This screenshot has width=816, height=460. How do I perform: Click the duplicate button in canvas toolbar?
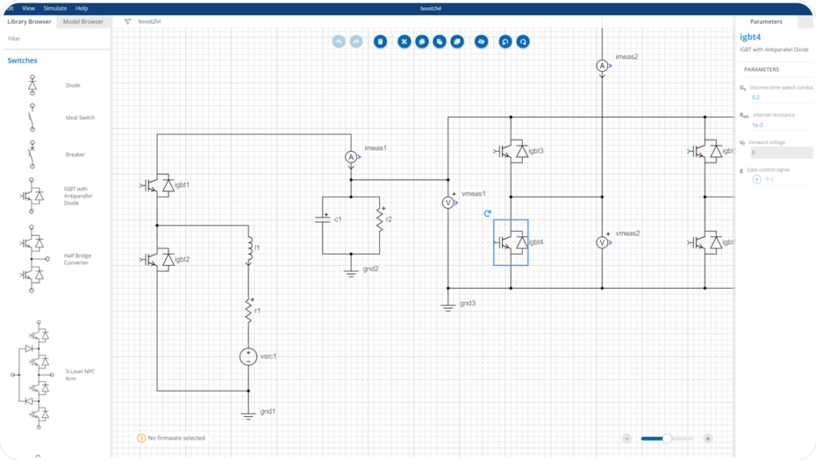tap(457, 41)
